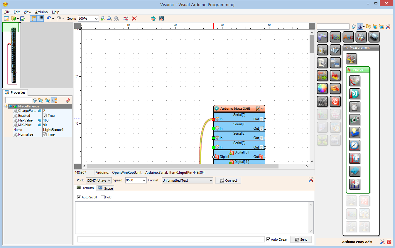
Task: Open Arduino Mega 2560 board tools icon
Action: [258, 109]
